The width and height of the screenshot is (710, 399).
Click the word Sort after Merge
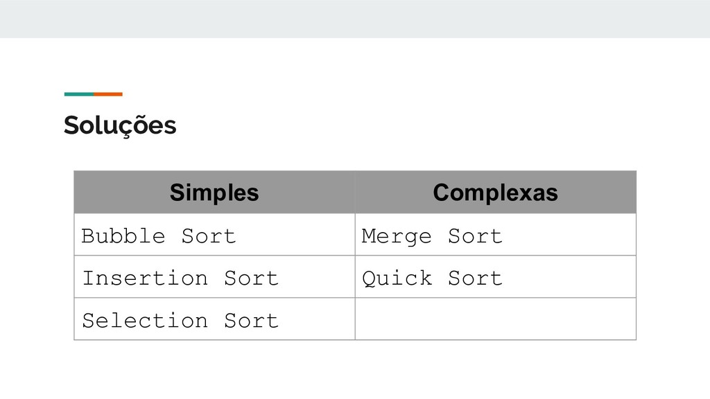[476, 236]
